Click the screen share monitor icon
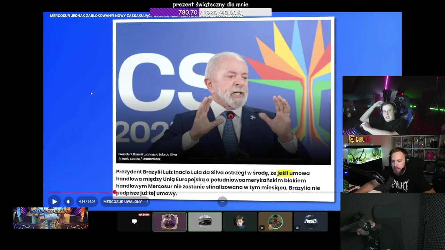 click(134, 222)
